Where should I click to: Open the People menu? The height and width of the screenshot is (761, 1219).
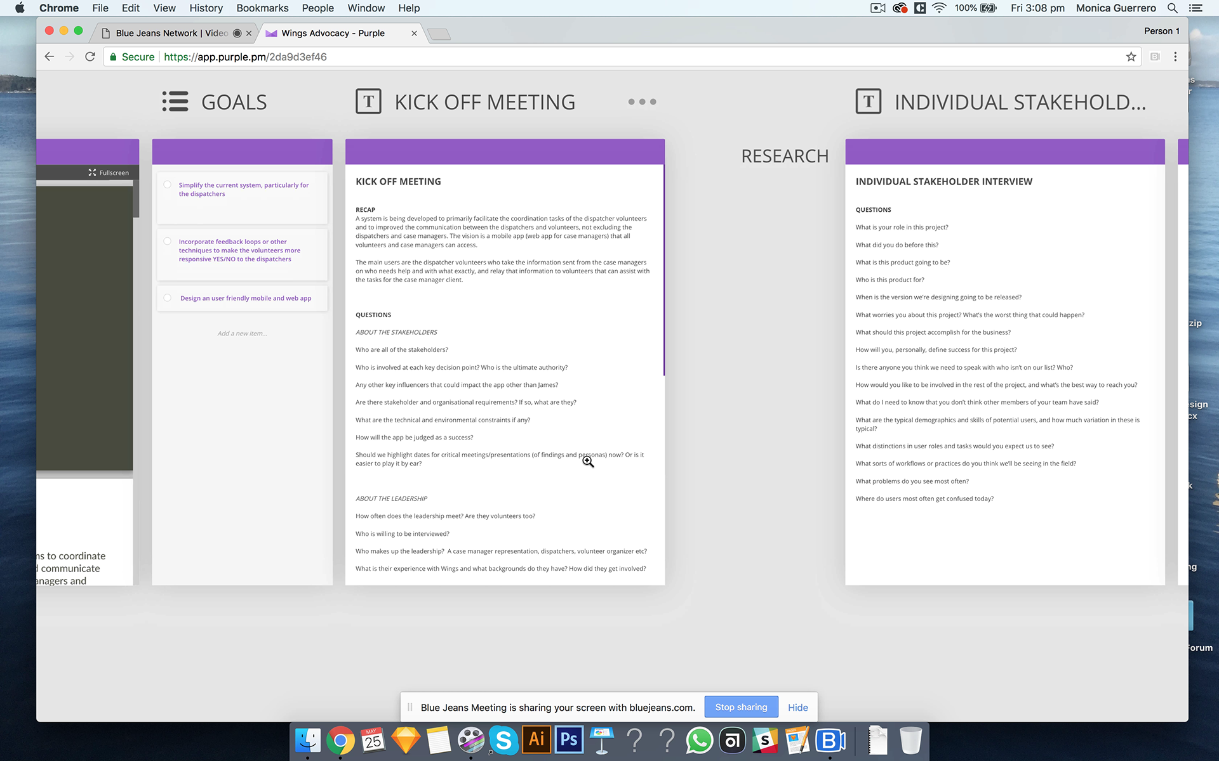pyautogui.click(x=318, y=8)
